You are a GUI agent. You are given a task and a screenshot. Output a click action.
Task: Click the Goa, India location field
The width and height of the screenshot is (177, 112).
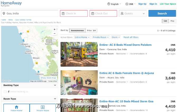[x=30, y=13]
